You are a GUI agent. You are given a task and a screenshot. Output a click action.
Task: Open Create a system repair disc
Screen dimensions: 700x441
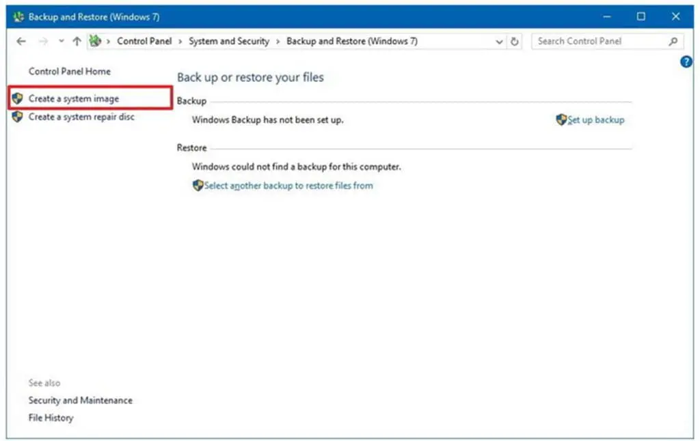coord(81,117)
